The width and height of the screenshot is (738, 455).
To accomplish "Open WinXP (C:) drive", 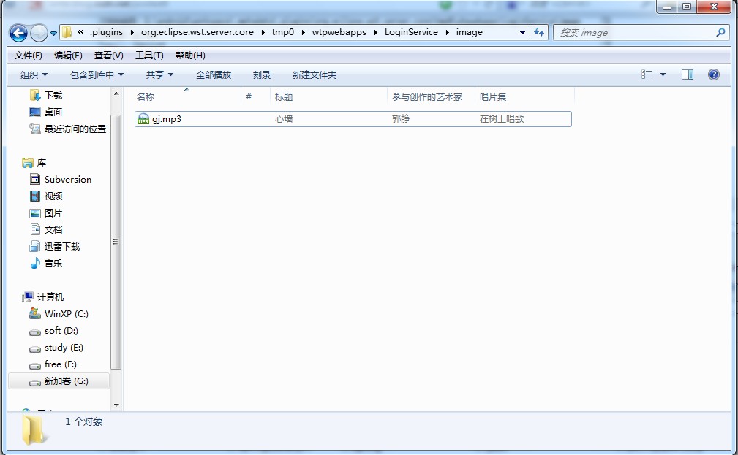I will pyautogui.click(x=66, y=313).
